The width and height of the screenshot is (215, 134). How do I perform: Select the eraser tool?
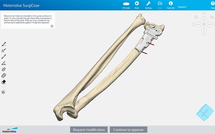point(4,82)
